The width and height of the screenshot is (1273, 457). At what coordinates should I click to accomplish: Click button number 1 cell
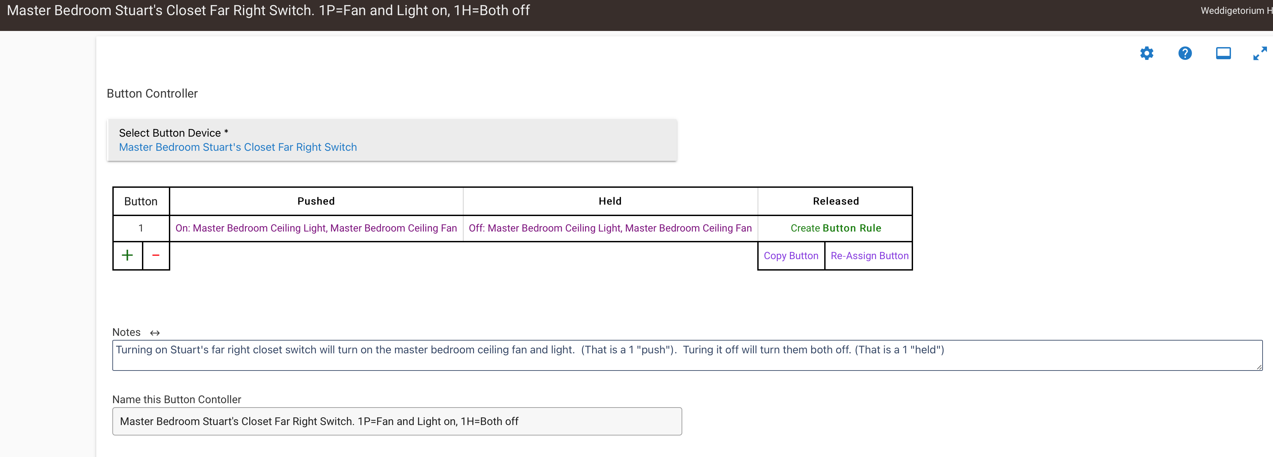(x=141, y=228)
